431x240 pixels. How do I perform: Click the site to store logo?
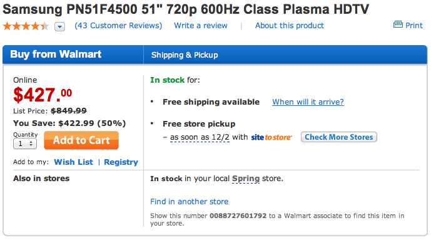tap(271, 137)
